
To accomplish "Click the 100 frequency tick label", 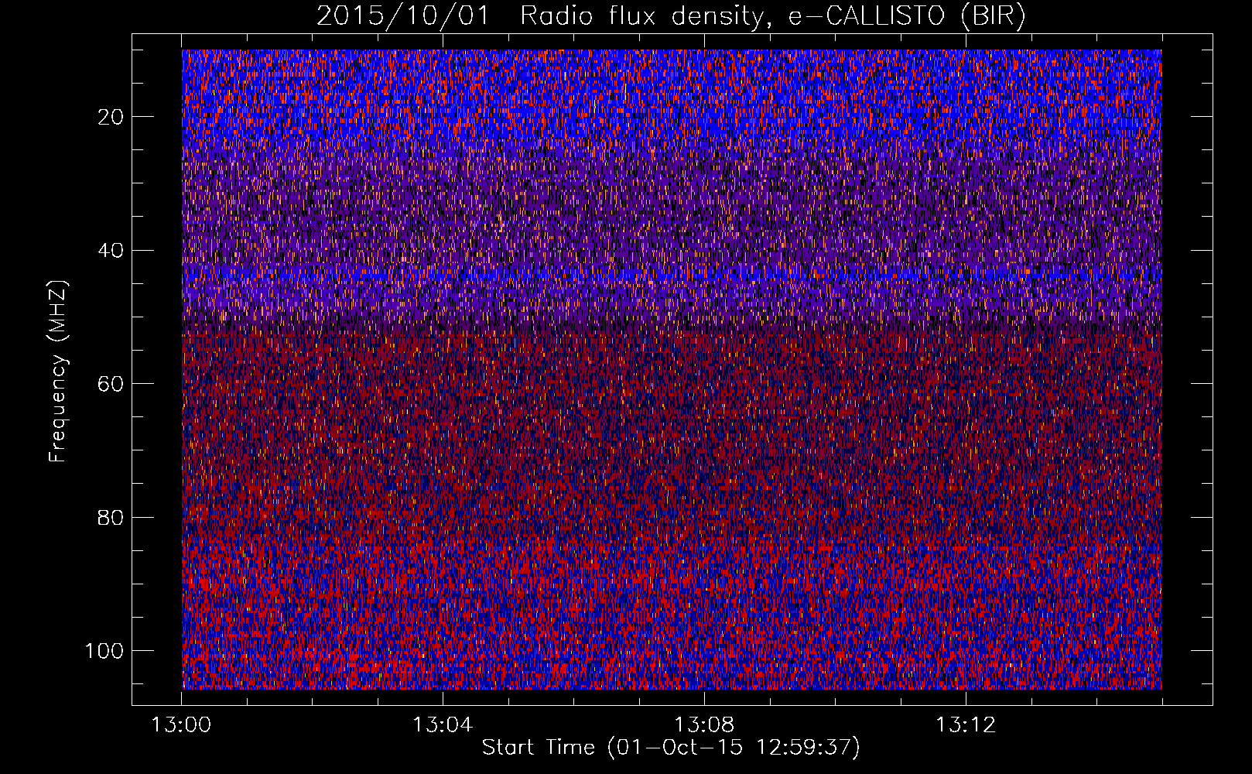I will 104,651.
